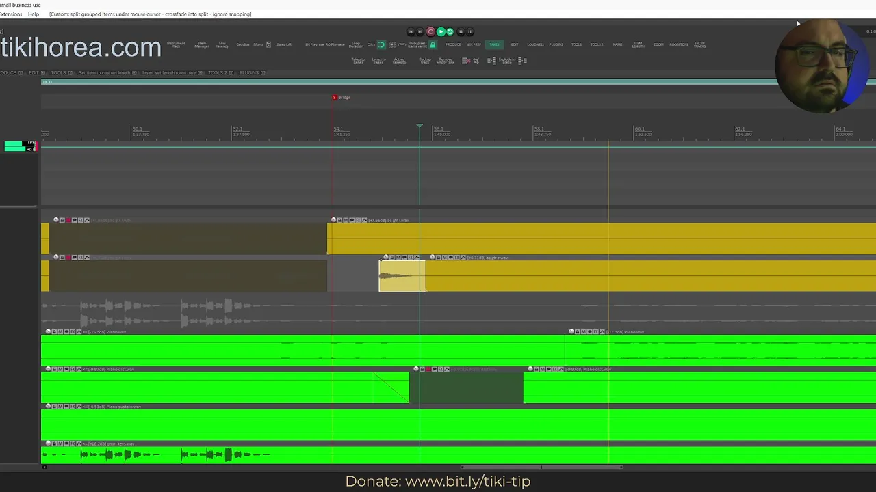Screen dimensions: 876x492
Task: Click the speaker icon next to Mono
Action: point(268,44)
